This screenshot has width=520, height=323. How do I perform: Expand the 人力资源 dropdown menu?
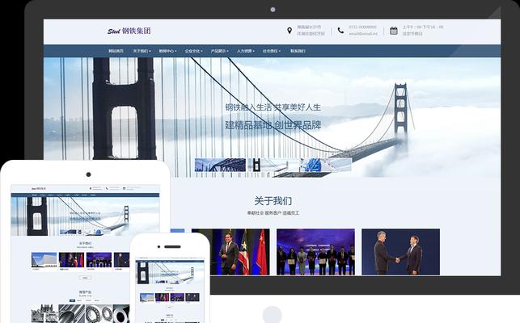(x=246, y=51)
